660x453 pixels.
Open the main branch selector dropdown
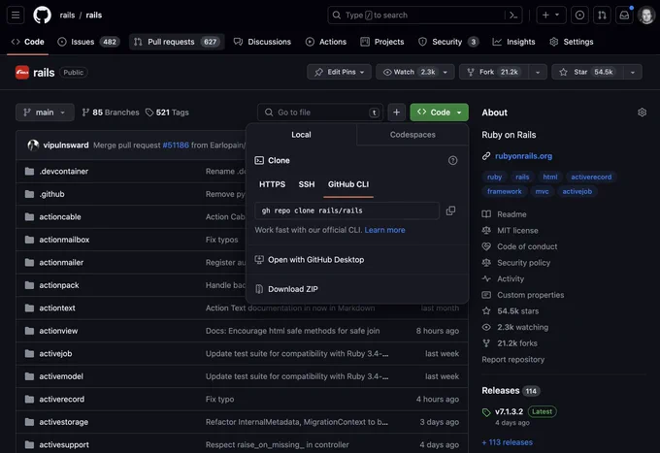[x=45, y=113]
